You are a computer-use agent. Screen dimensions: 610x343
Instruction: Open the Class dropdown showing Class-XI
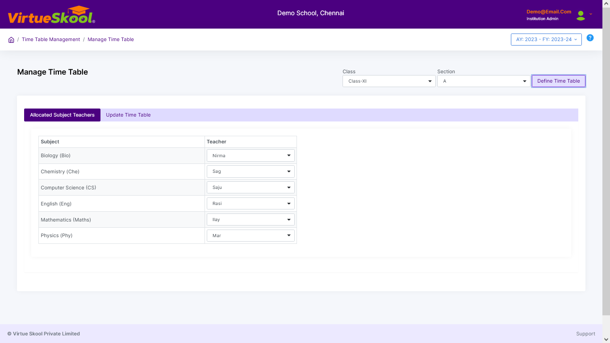(389, 81)
